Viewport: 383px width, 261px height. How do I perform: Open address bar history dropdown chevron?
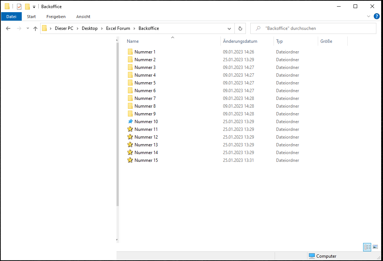229,28
